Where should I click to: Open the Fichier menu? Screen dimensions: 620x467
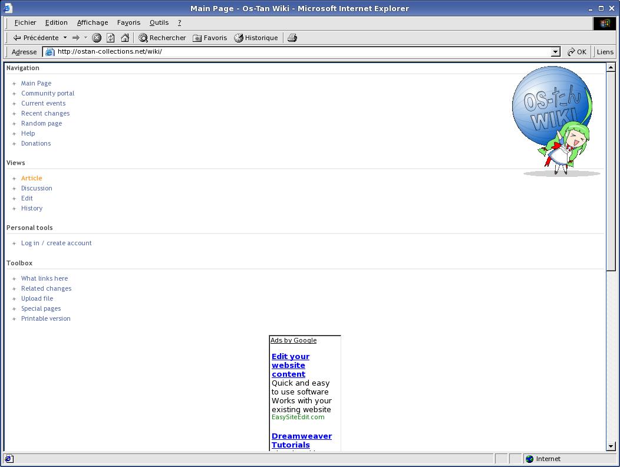pyautogui.click(x=25, y=22)
